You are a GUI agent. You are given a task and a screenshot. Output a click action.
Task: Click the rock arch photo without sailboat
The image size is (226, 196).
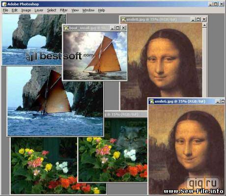point(32,39)
